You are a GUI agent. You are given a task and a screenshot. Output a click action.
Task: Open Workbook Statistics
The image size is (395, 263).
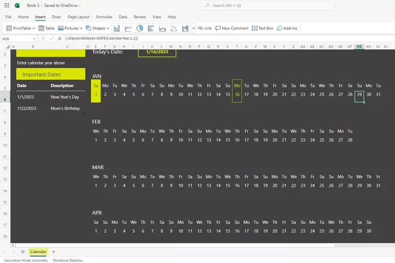(x=67, y=260)
